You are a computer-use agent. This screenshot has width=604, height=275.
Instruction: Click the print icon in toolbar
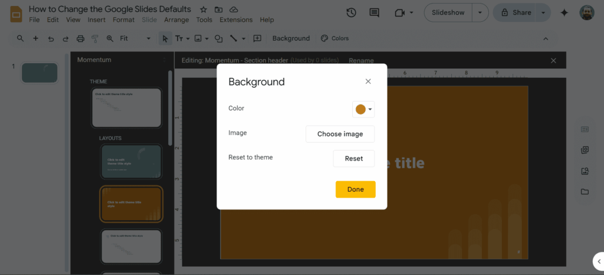click(x=80, y=38)
